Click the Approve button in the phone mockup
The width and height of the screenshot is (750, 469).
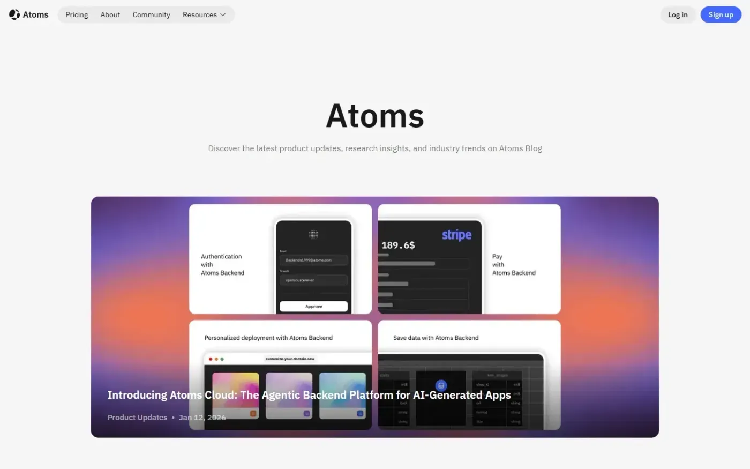314,307
